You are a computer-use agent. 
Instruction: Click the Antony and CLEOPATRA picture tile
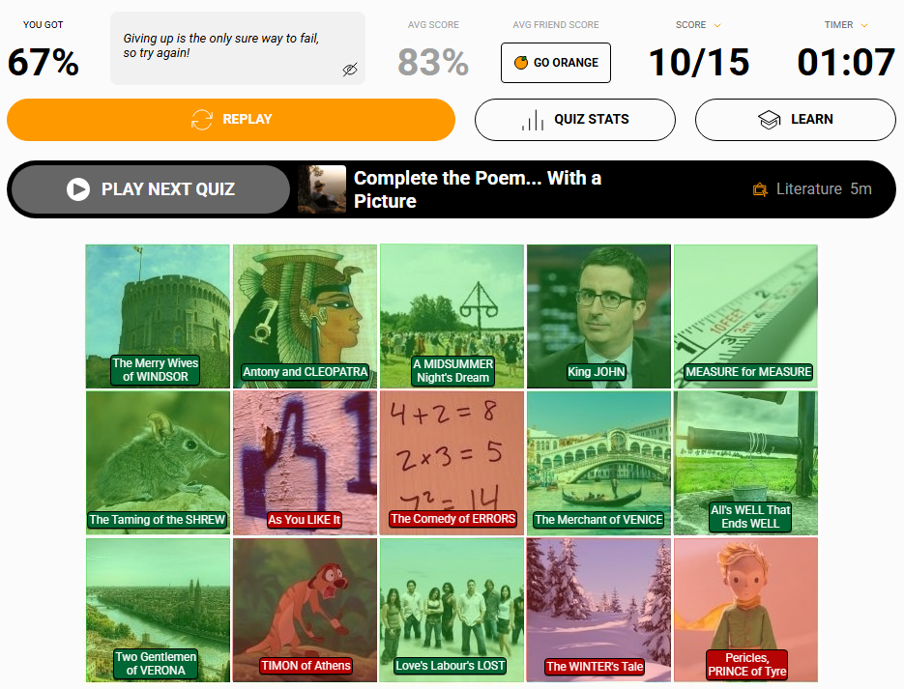[x=305, y=316]
